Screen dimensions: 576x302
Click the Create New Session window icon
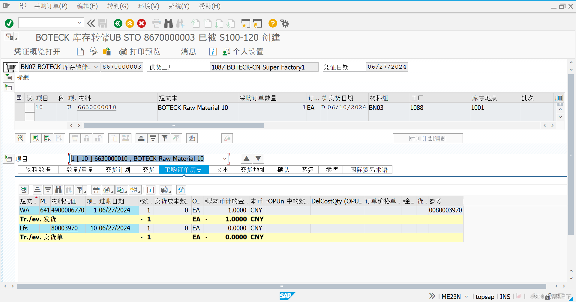[246, 23]
